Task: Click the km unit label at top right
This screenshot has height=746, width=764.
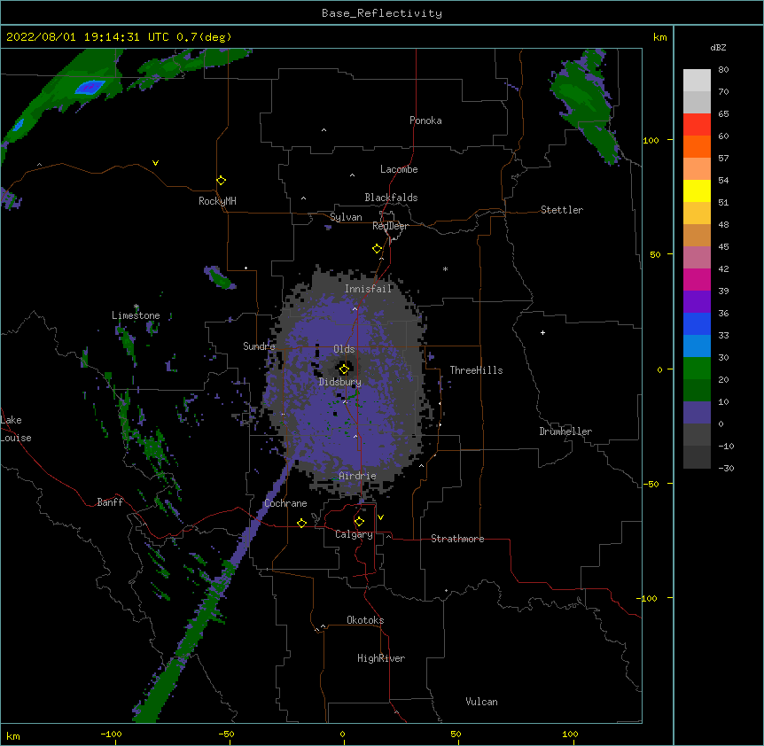Action: point(659,37)
